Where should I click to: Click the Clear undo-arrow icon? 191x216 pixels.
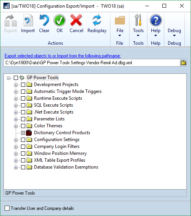44,20
